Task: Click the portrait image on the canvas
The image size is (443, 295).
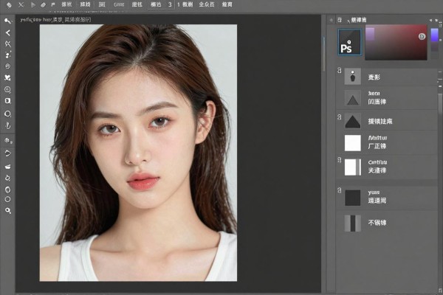Action: [138, 153]
